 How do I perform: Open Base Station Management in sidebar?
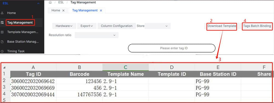[x=23, y=42]
